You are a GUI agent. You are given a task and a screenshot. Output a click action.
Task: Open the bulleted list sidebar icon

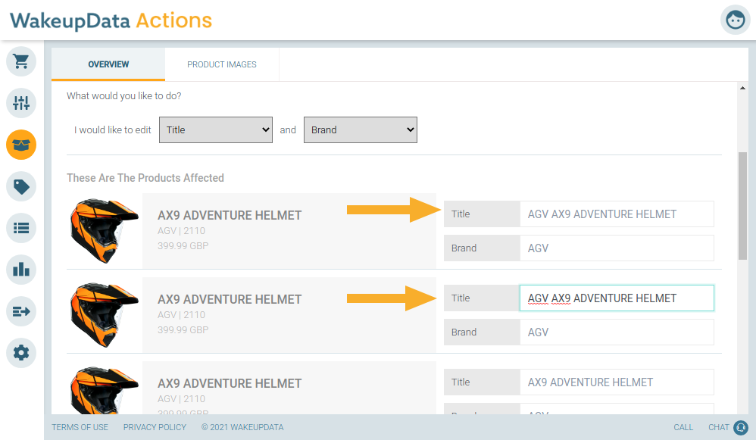[x=21, y=228]
